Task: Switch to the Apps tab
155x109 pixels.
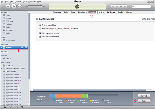Action: [x=73, y=12]
